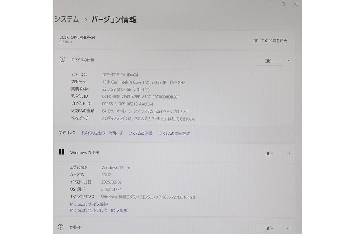The width and height of the screenshot is (352, 234).
Task: Click the device specifications info icon
Action: pos(62,59)
